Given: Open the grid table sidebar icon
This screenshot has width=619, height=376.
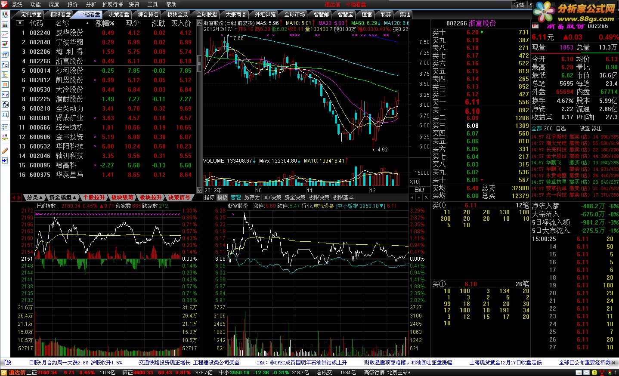Looking at the screenshot, I should coord(5,25).
